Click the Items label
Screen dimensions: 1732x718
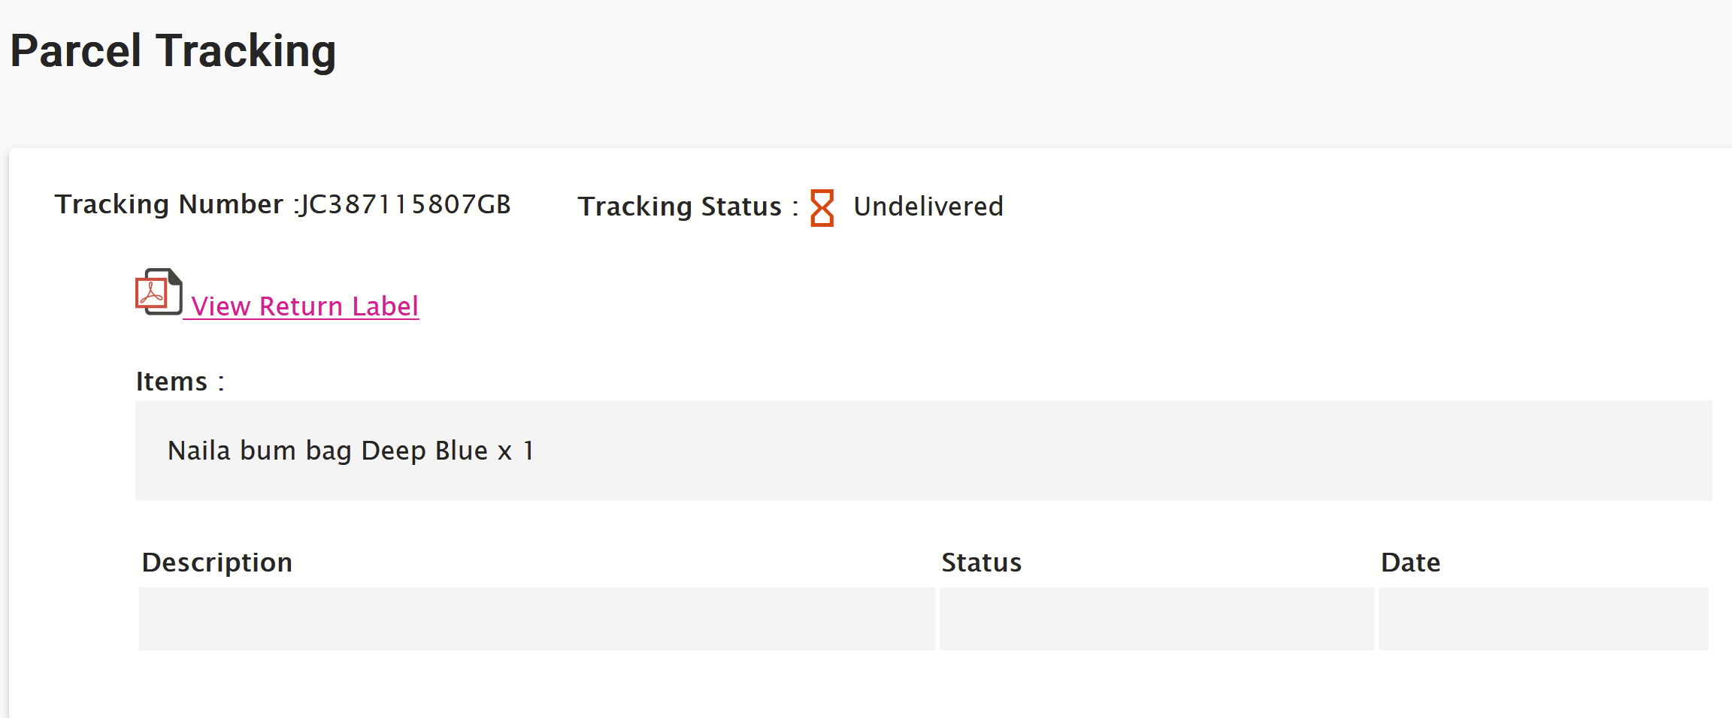pos(180,382)
